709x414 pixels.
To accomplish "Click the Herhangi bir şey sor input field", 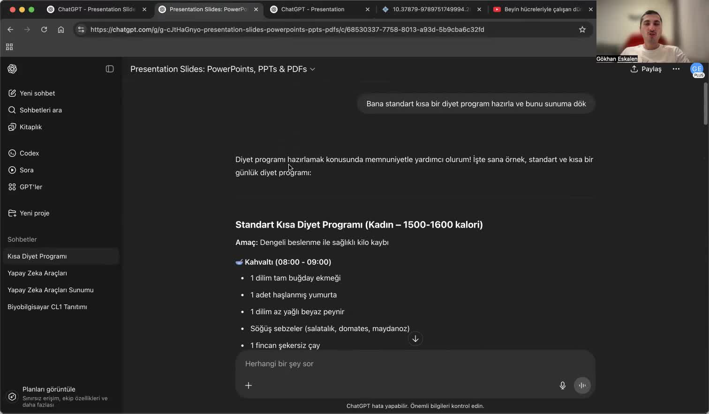I will click(x=415, y=363).
